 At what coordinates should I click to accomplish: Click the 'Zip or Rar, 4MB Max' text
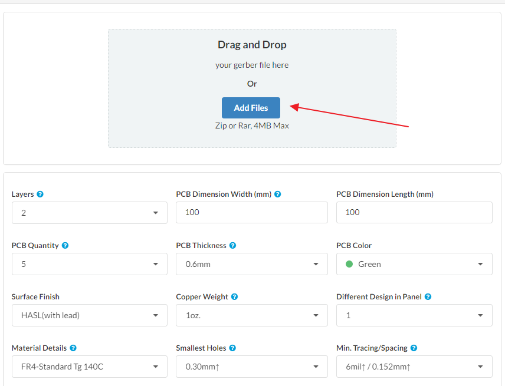click(252, 126)
